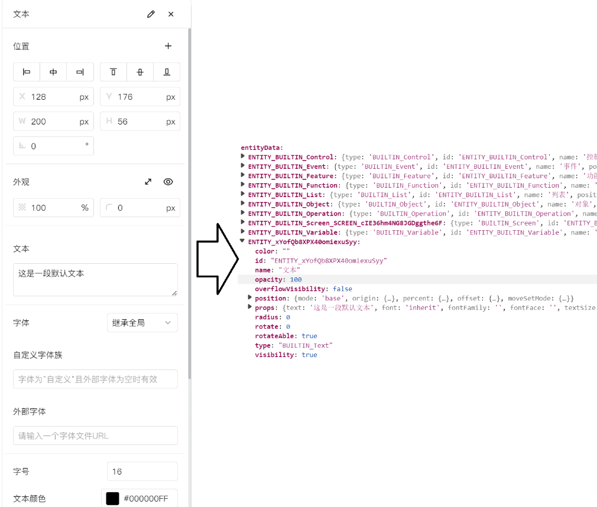This screenshot has width=597, height=507.
Task: Expand the ENTITY_BUILTIN_Control tree node
Action: [243, 157]
